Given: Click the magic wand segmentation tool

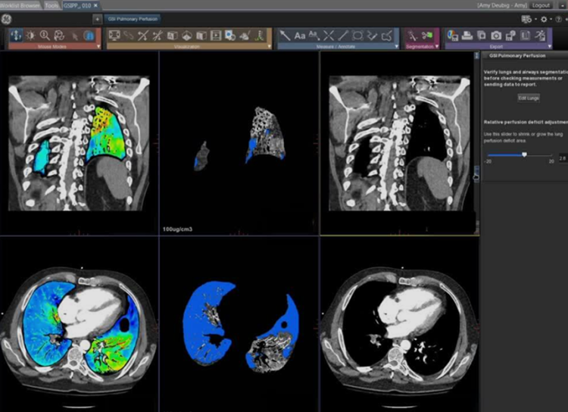Looking at the screenshot, I should (413, 36).
